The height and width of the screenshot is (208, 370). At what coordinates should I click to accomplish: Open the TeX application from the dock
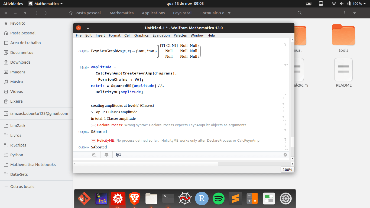[x=101, y=199]
